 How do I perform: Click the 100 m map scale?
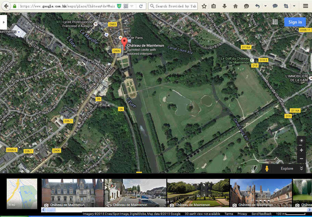pyautogui.click(x=291, y=214)
